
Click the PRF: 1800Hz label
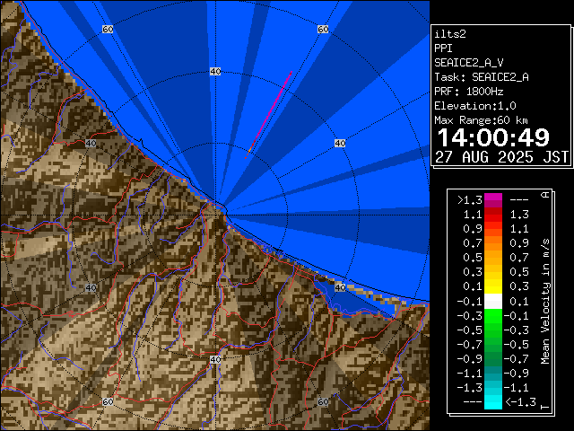(468, 92)
